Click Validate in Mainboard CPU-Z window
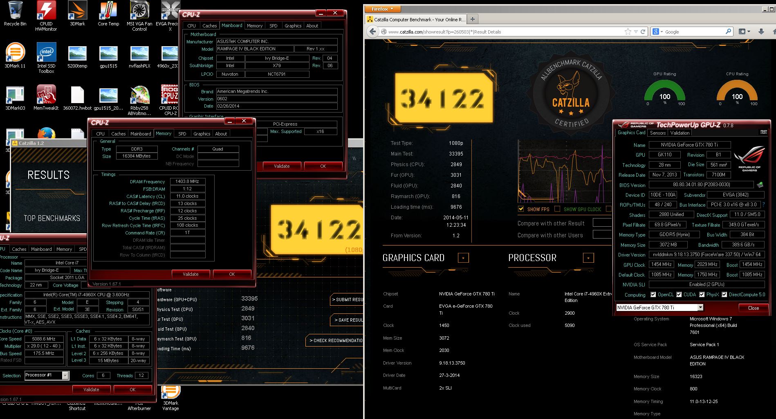This screenshot has width=776, height=419. coord(282,166)
